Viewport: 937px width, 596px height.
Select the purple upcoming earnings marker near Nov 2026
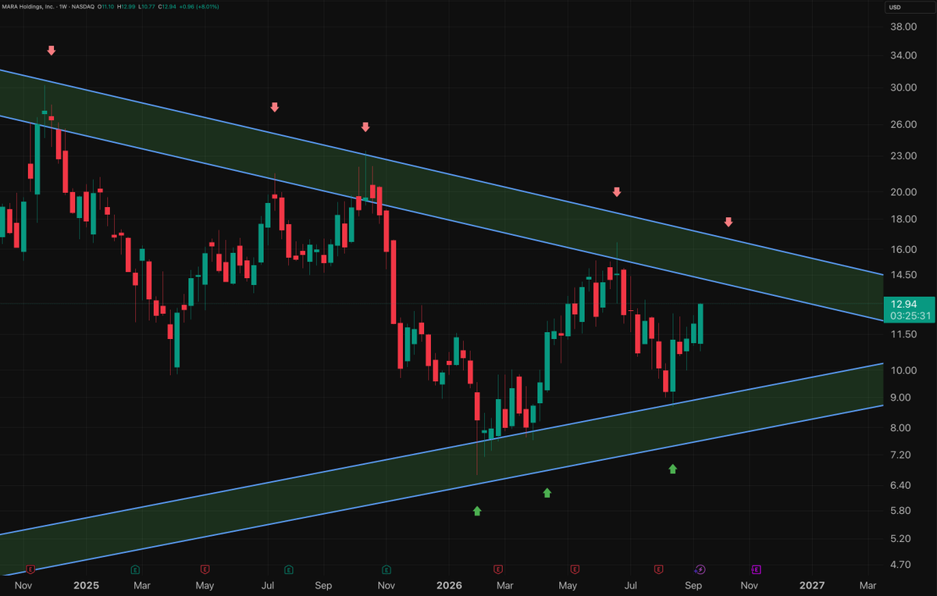[x=757, y=569]
